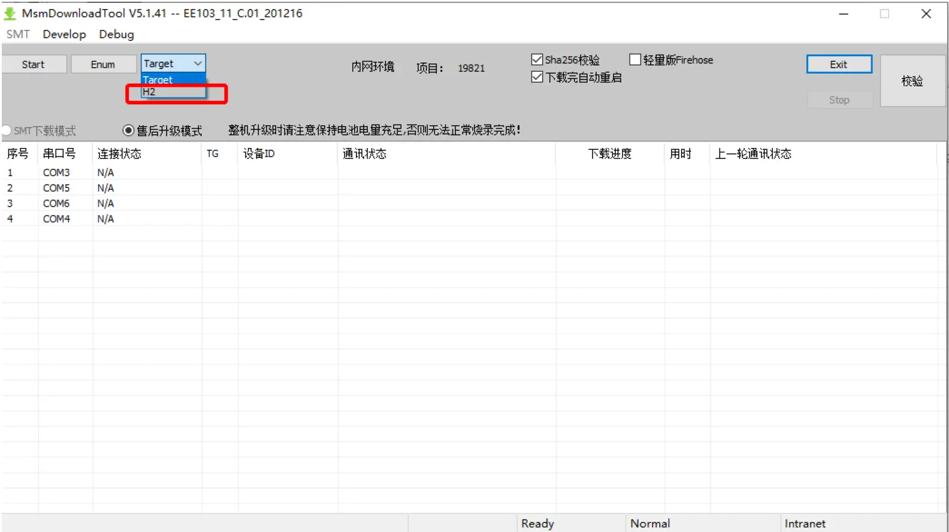Image resolution: width=949 pixels, height=532 pixels.
Task: Minimize the MsmDownloadTool window
Action: tap(844, 14)
